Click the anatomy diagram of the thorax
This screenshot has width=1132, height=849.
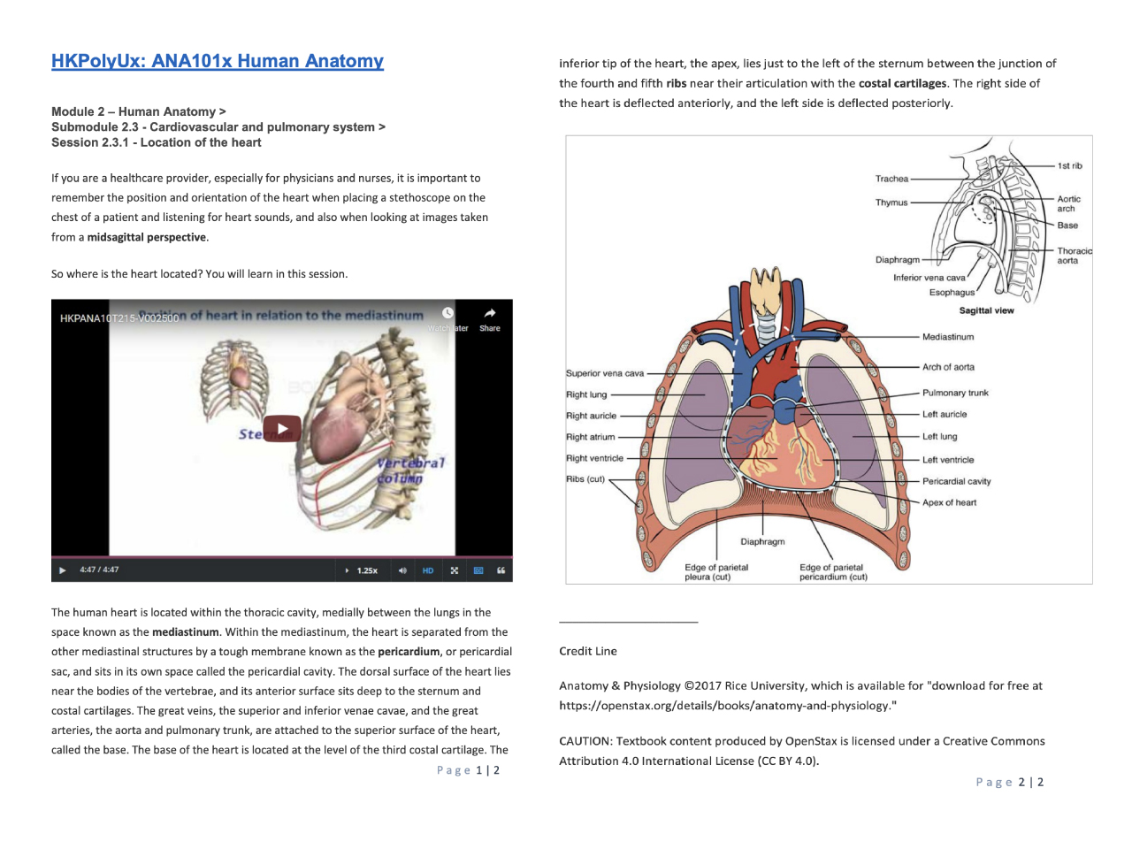coord(829,359)
